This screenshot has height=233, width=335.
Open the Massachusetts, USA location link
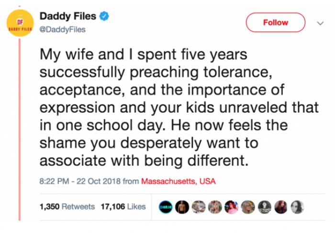point(179,181)
